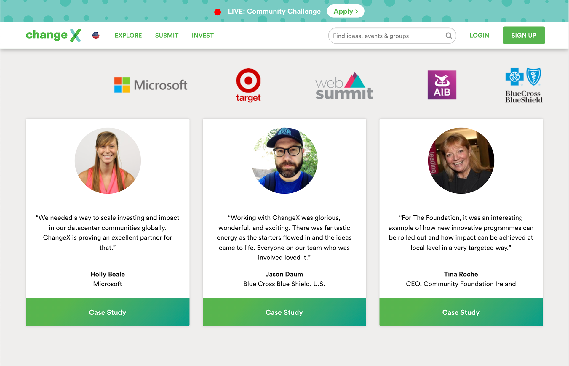Click the red LIVE indicator dot

pos(218,12)
